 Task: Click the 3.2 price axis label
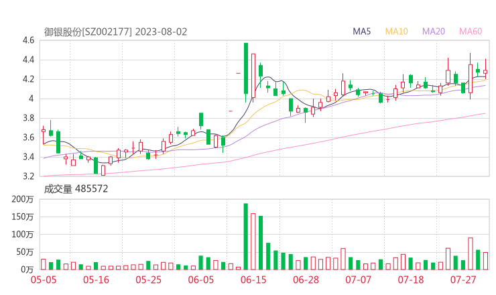point(27,176)
